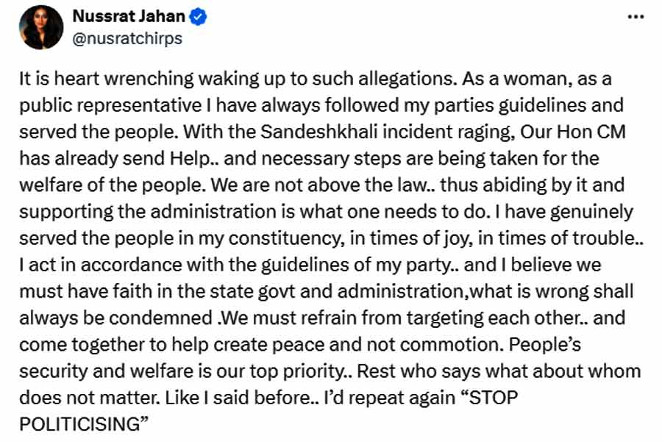The width and height of the screenshot is (662, 441).
Task: Click the Nussrat Jahan display name
Action: pos(129,16)
